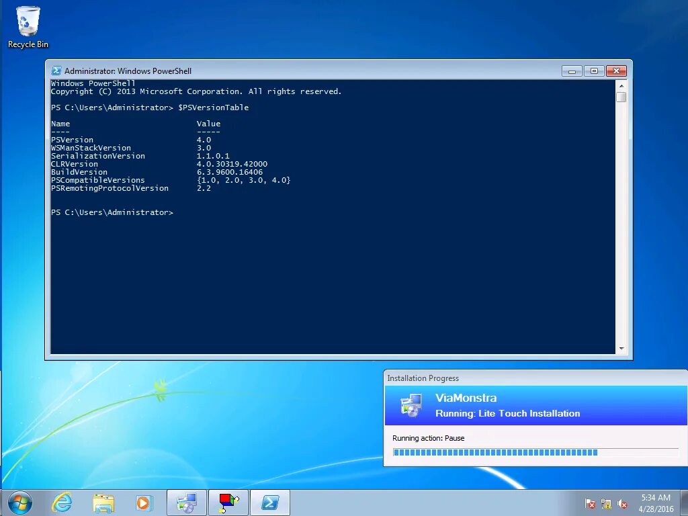This screenshot has height=516, width=688.
Task: Click the Running action: Pause text
Action: click(x=428, y=438)
